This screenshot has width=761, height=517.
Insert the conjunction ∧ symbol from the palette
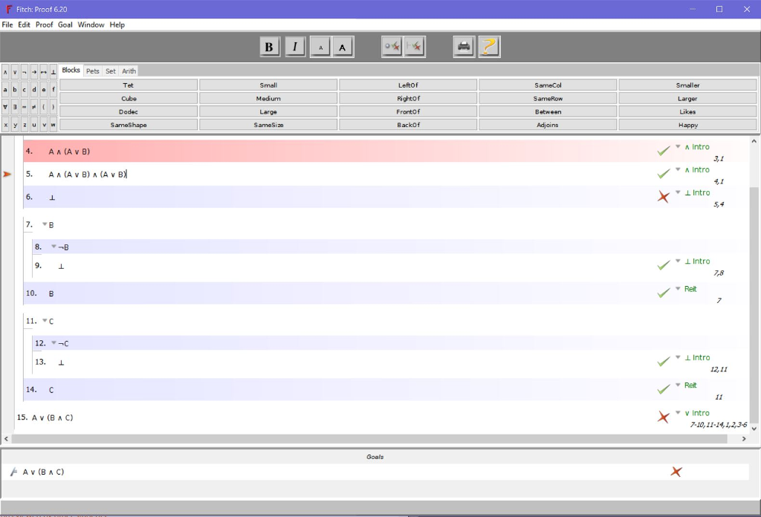pyautogui.click(x=5, y=72)
